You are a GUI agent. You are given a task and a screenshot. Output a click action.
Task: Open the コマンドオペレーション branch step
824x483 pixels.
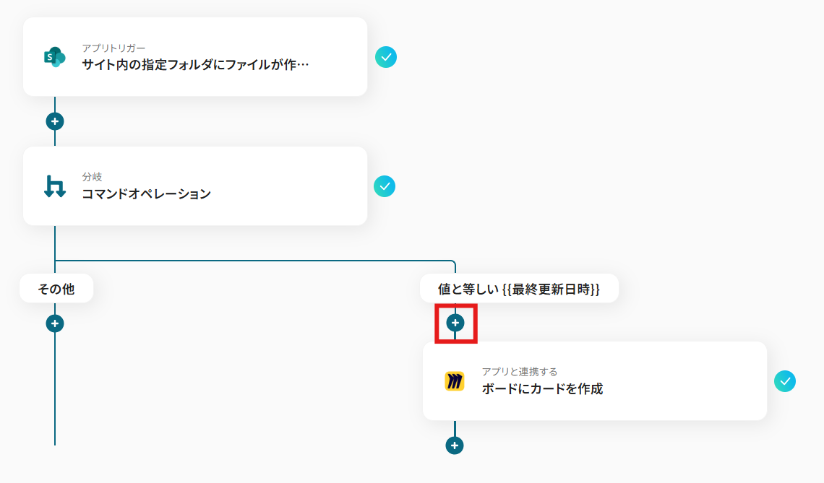pos(146,193)
